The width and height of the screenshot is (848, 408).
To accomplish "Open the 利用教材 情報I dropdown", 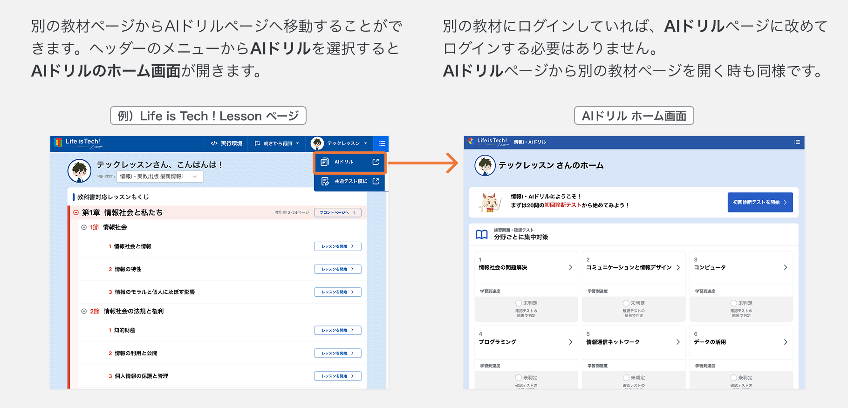I will pos(160,177).
